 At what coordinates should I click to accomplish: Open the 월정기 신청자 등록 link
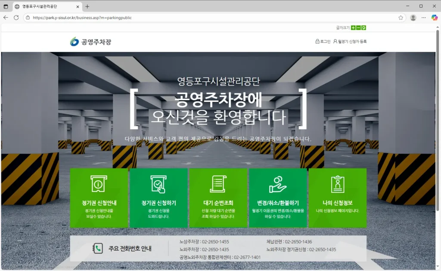[353, 42]
